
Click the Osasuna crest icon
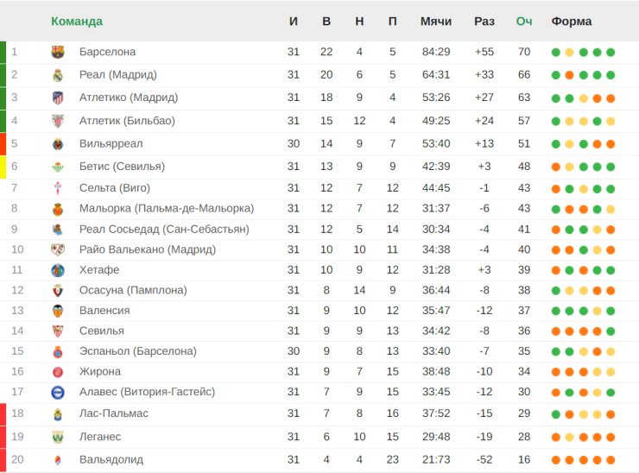click(x=58, y=291)
